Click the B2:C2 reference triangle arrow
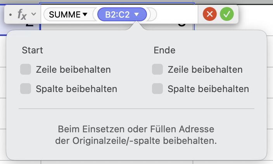 136,15
